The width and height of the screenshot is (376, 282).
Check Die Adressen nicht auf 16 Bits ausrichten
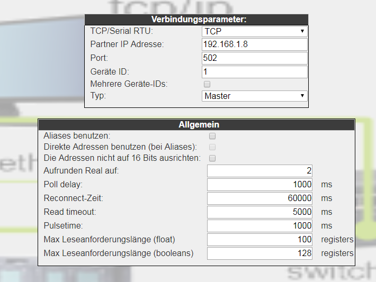coord(212,158)
